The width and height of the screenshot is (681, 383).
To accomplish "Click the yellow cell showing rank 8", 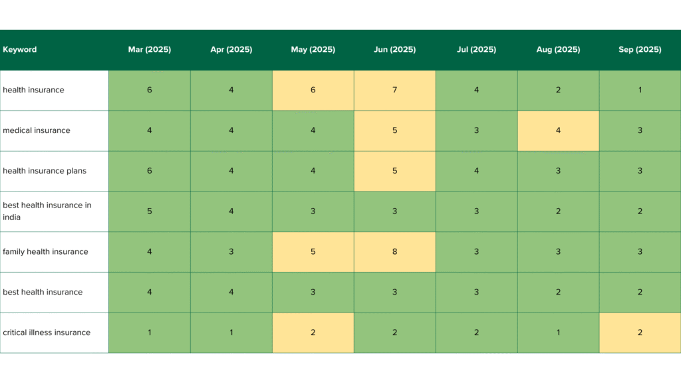I will [394, 252].
